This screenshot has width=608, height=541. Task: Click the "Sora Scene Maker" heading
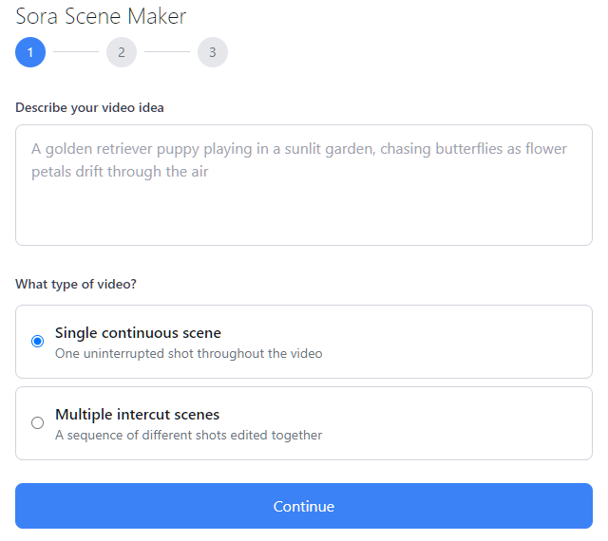pos(101,16)
